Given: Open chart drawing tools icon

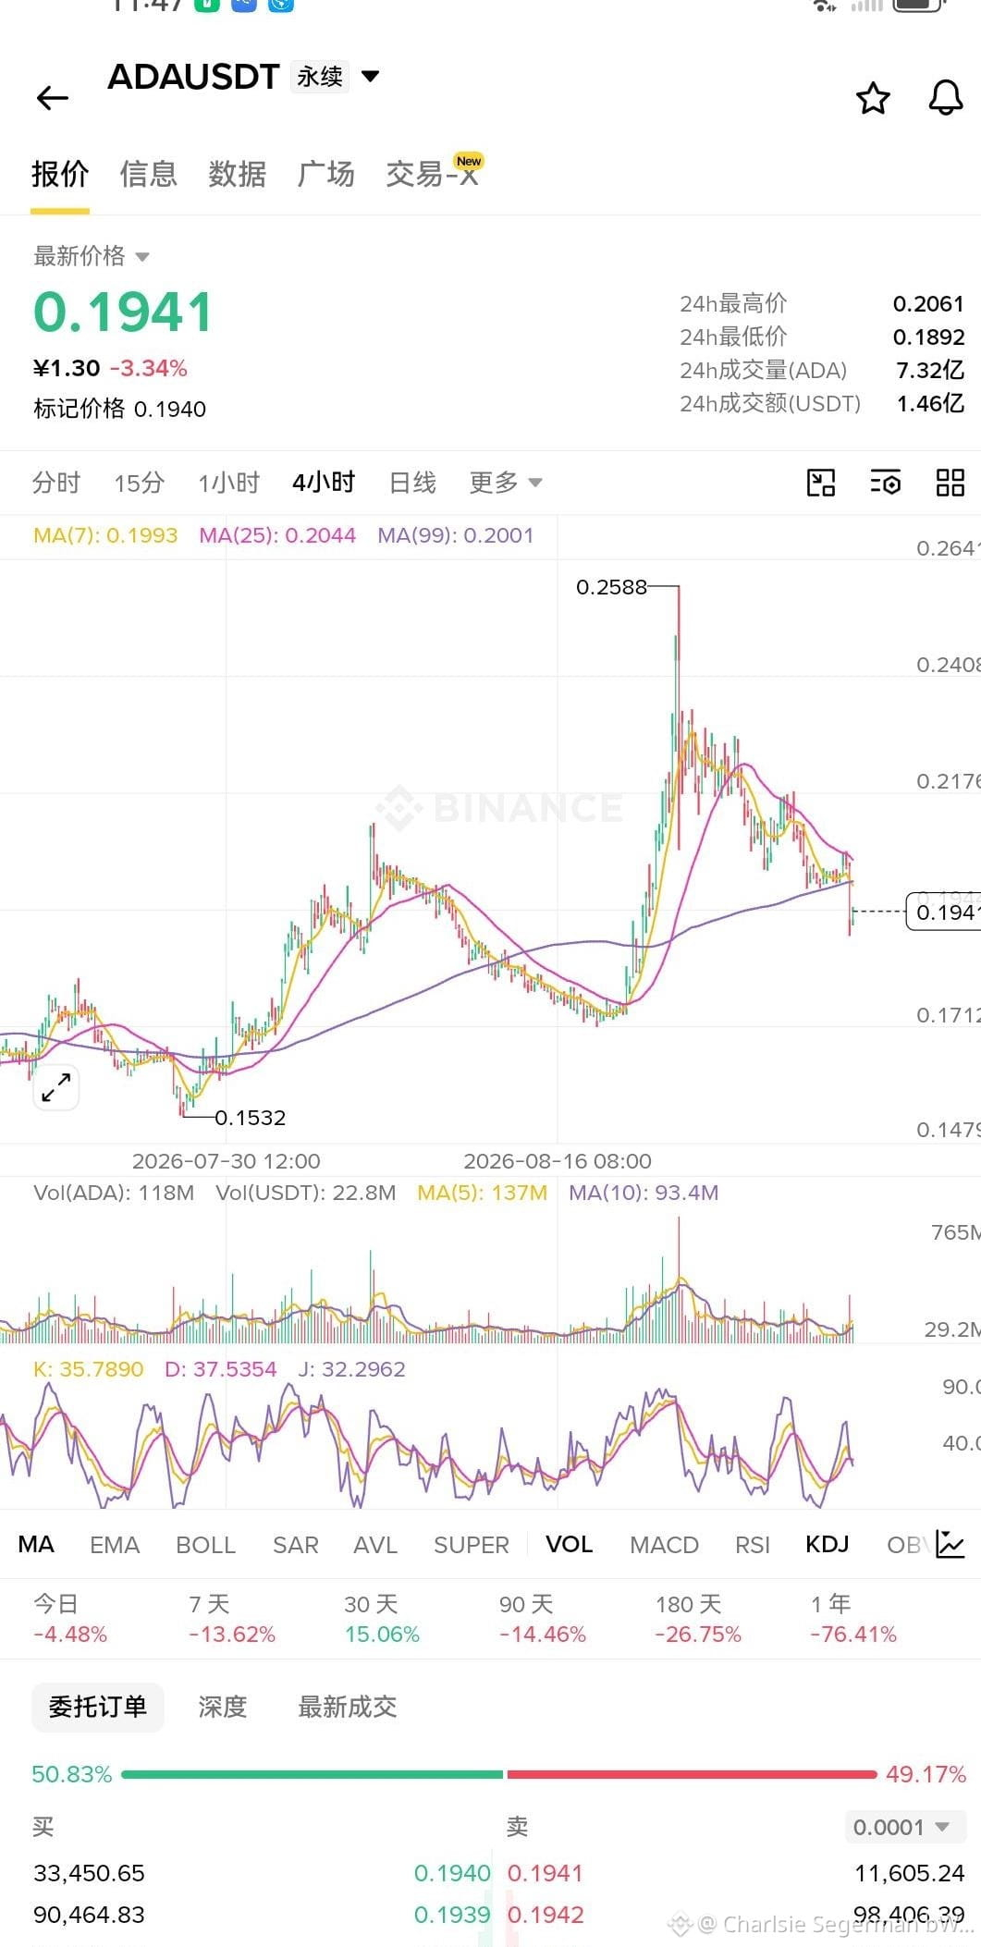Looking at the screenshot, I should coord(821,483).
